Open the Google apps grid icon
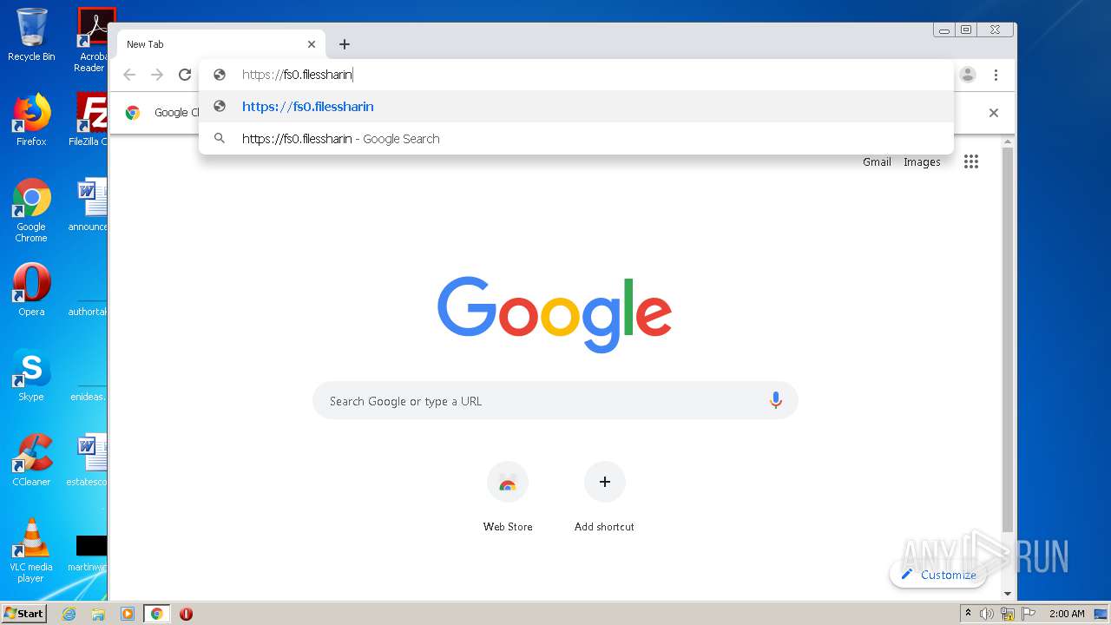1111x625 pixels. (x=971, y=161)
